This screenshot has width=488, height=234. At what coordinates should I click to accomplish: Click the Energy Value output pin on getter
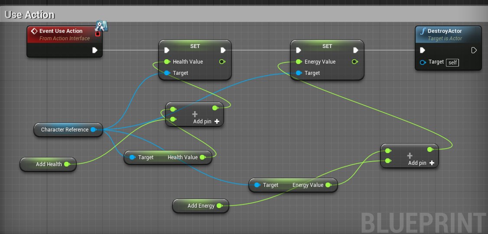(x=328, y=185)
